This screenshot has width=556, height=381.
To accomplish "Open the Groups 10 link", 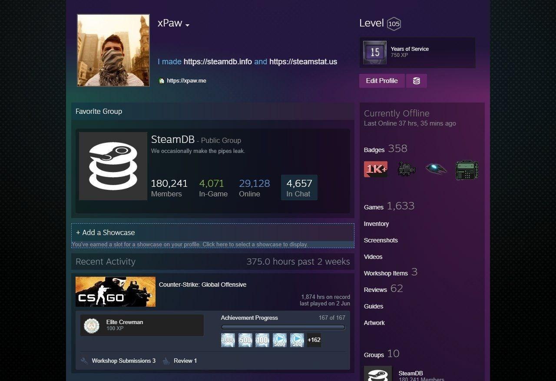I will coord(382,354).
